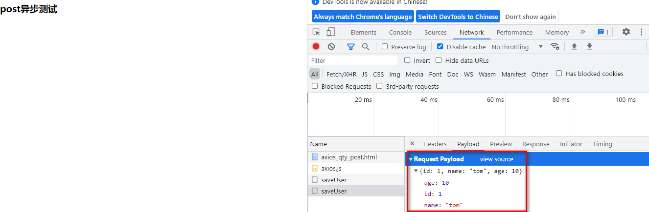The height and width of the screenshot is (212, 649).
Task: Select the Payload tab
Action: (468, 144)
